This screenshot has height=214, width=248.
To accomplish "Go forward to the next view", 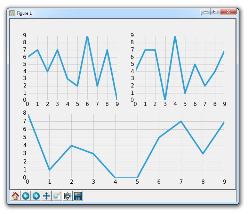I will pyautogui.click(x=36, y=196).
